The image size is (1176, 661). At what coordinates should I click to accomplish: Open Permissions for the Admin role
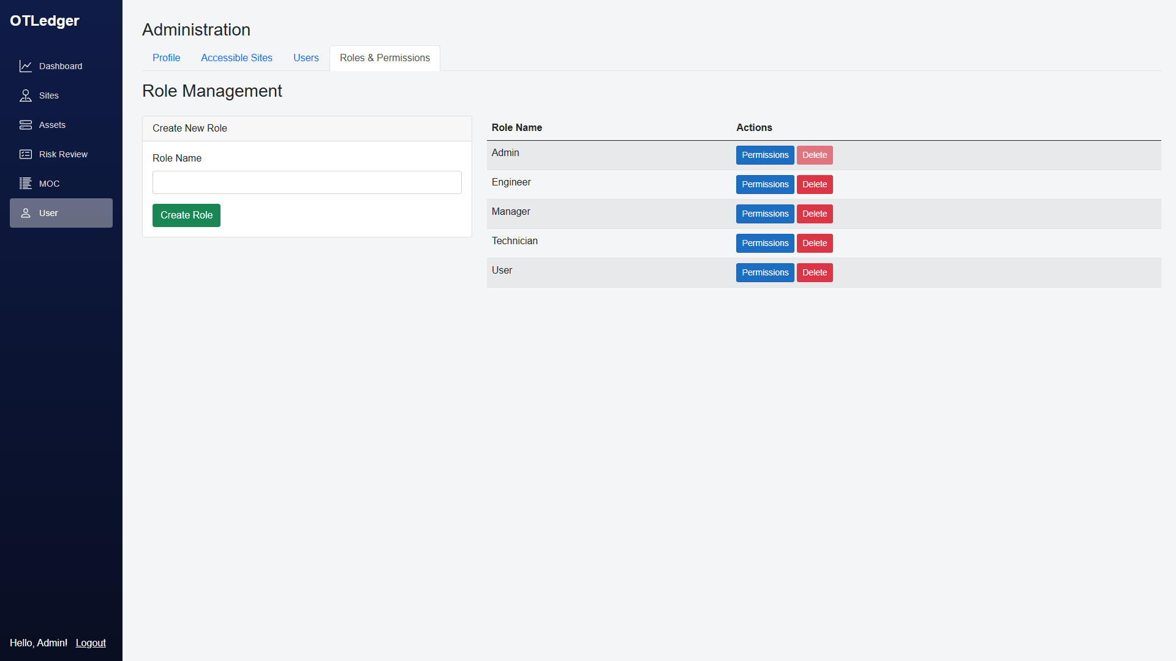pos(765,155)
